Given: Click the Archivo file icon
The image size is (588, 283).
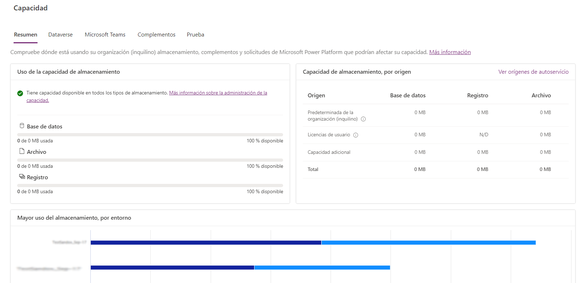Looking at the screenshot, I should (x=22, y=151).
